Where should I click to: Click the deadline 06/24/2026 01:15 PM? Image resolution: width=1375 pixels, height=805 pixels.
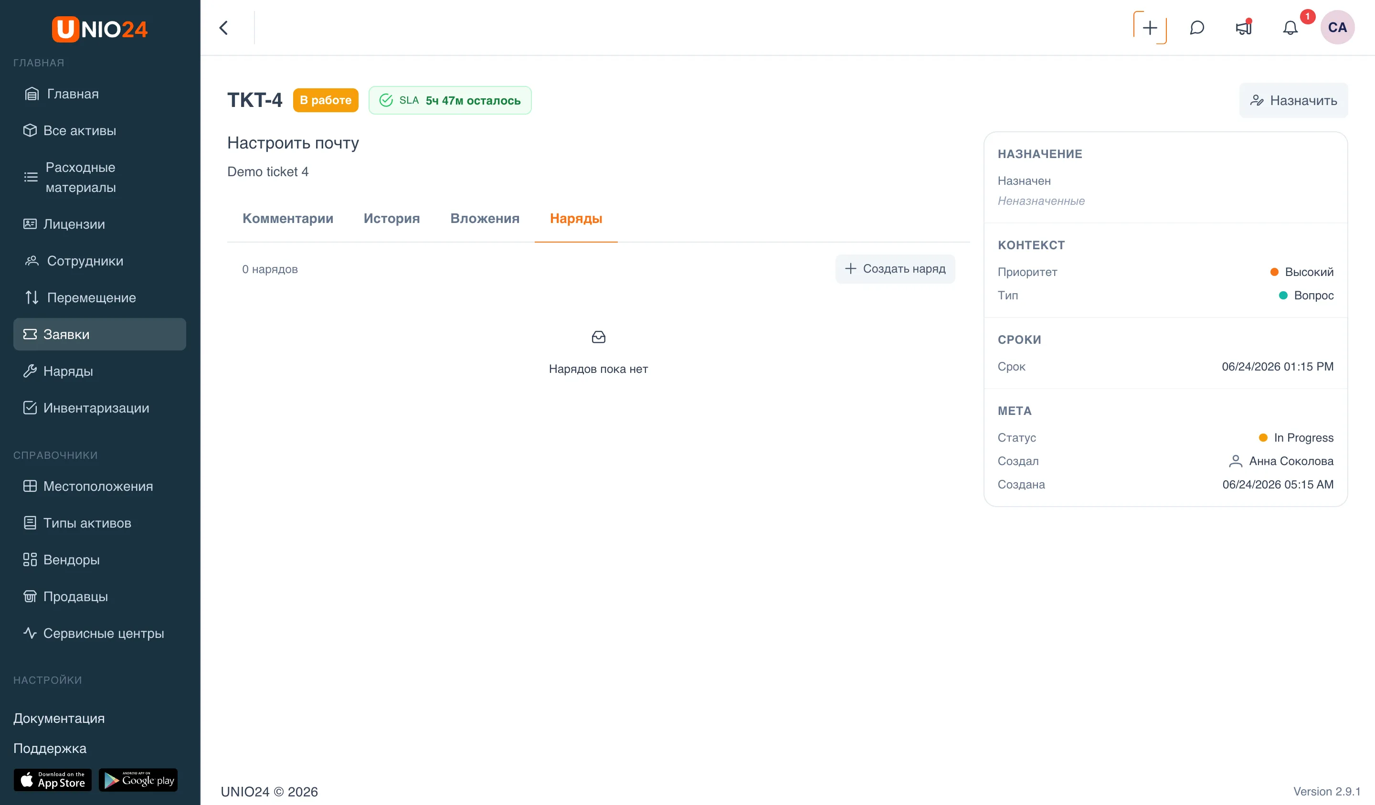(1277, 366)
